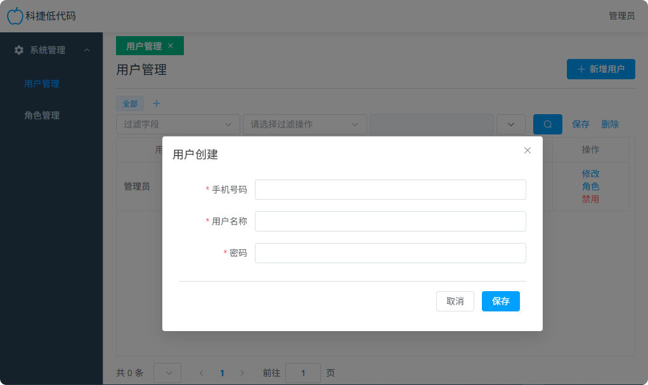Click the 取消 button
Viewport: 648px width, 385px height.
(x=455, y=301)
